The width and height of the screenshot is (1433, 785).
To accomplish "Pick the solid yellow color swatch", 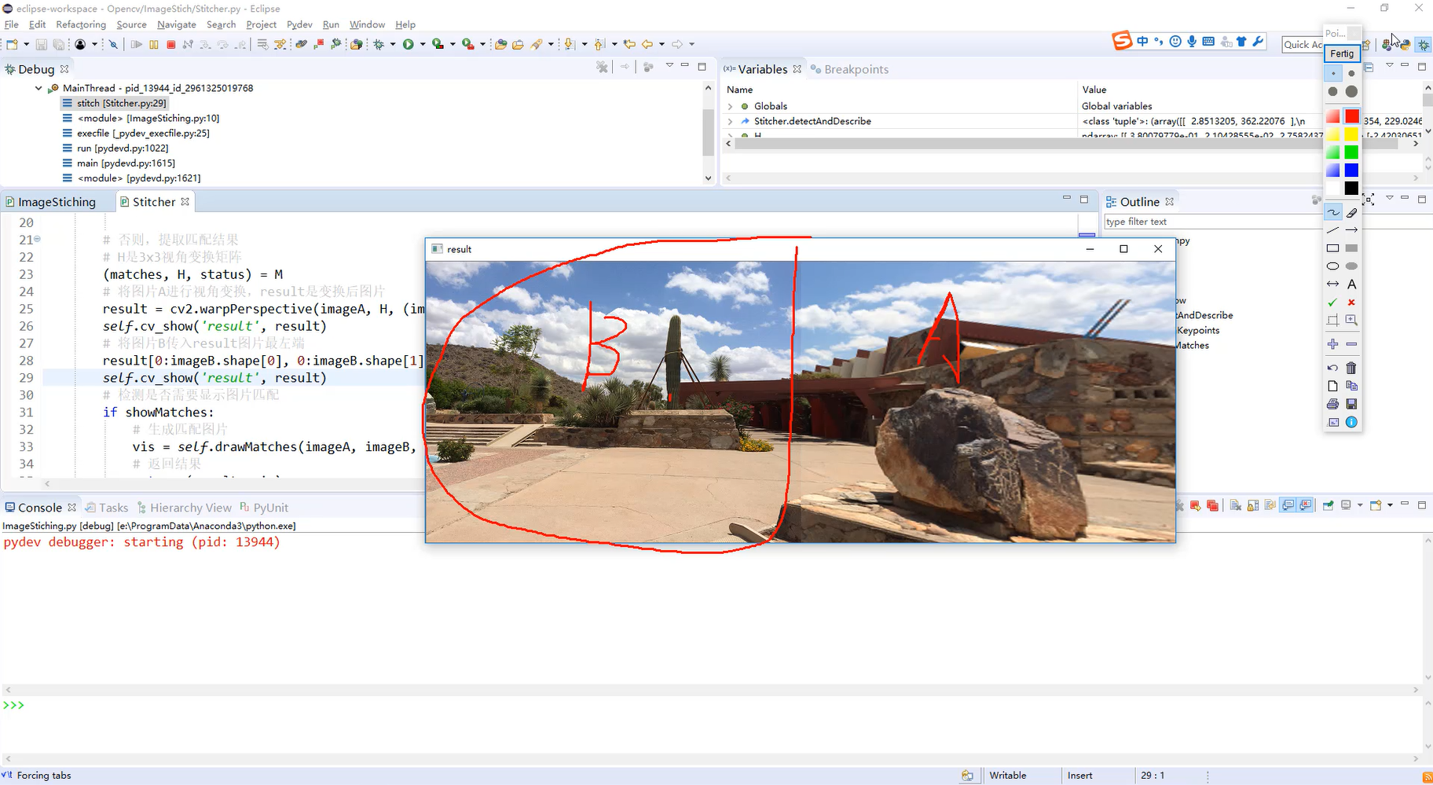I will click(x=1351, y=134).
